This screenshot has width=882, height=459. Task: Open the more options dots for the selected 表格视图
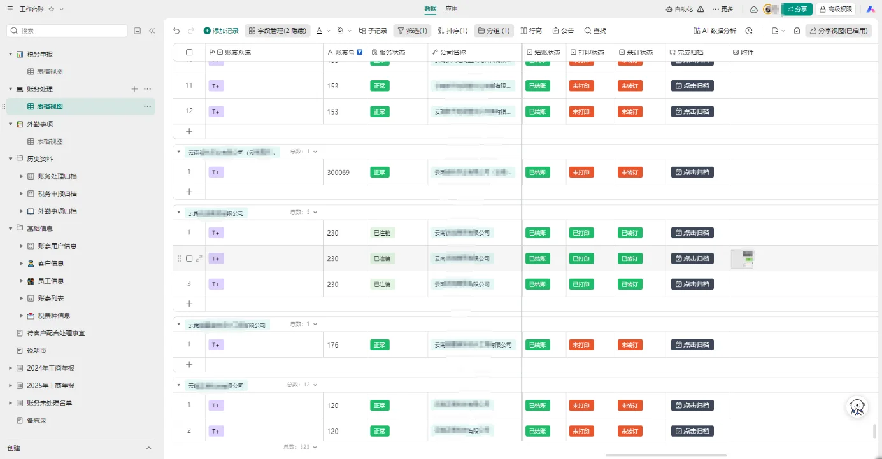(x=148, y=106)
